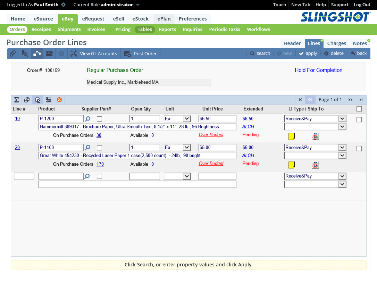This screenshot has height=282, width=377.
Task: Click the paperclip attachments icon
Action: (12, 53)
